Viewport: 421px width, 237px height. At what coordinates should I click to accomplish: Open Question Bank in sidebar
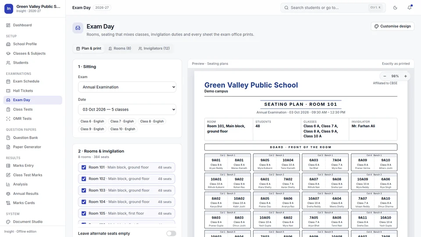tap(33, 137)
